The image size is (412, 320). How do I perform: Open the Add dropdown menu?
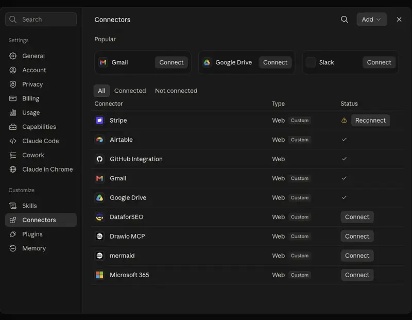(x=371, y=20)
